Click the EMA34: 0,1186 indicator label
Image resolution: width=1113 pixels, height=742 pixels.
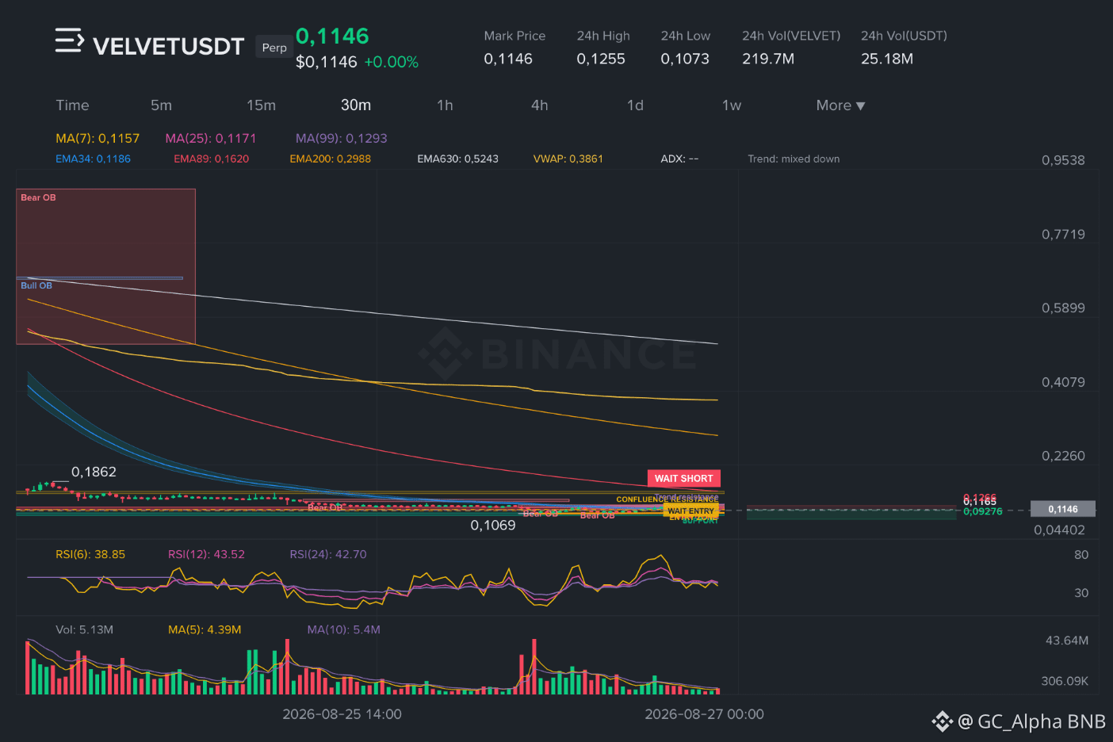point(93,159)
